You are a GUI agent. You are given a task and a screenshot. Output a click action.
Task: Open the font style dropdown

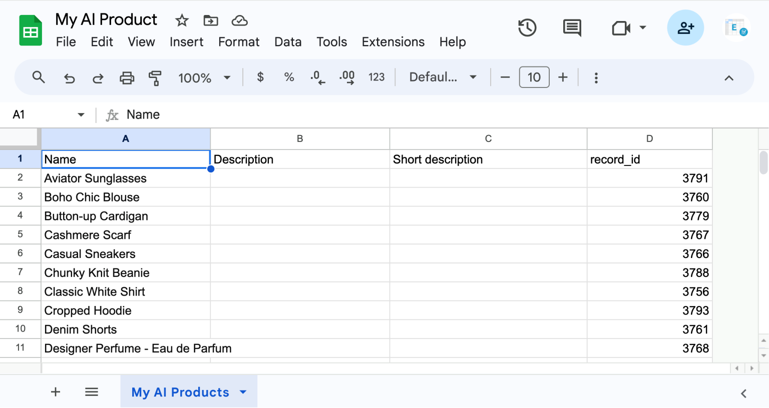click(443, 77)
